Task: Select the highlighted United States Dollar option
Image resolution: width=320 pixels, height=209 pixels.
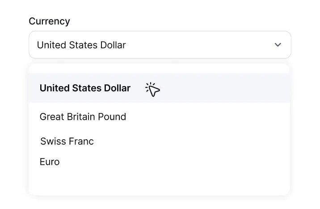Action: pyautogui.click(x=159, y=88)
